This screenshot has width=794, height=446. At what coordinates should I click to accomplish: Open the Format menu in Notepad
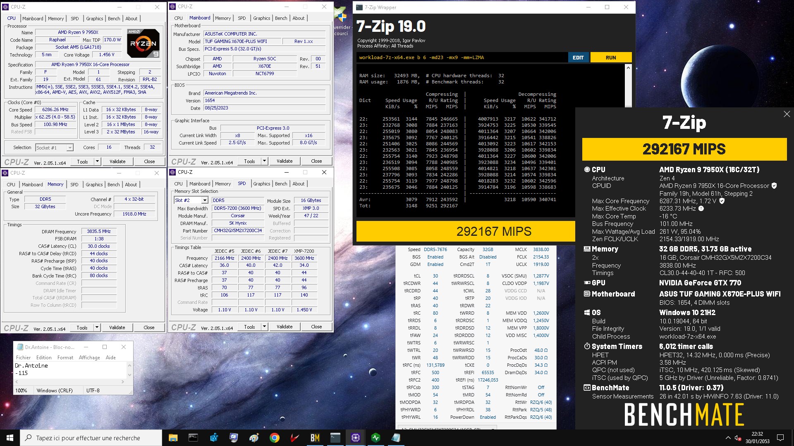click(65, 358)
